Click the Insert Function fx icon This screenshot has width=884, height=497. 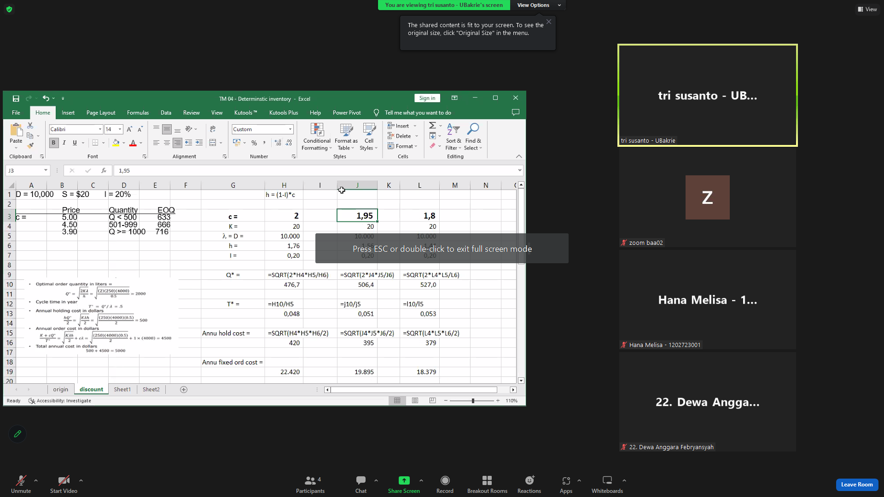click(x=104, y=170)
